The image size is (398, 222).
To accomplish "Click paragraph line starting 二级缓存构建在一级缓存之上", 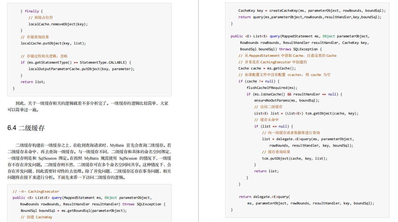I will (93, 145).
